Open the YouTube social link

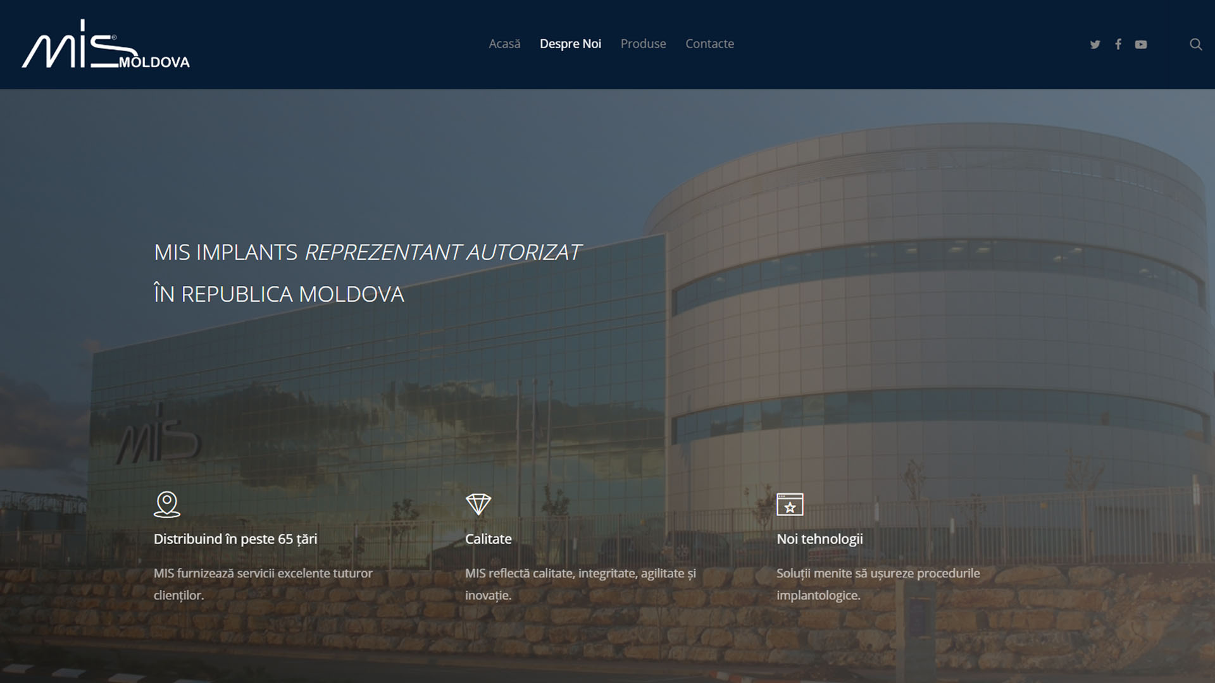1141,44
